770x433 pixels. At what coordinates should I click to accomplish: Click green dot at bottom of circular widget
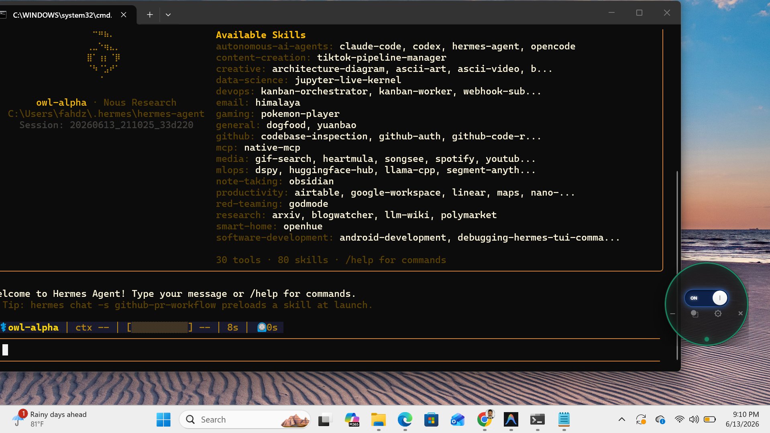(x=707, y=339)
